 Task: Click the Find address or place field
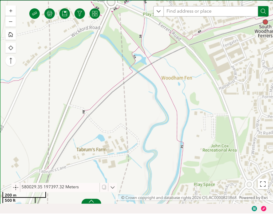tap(211, 11)
